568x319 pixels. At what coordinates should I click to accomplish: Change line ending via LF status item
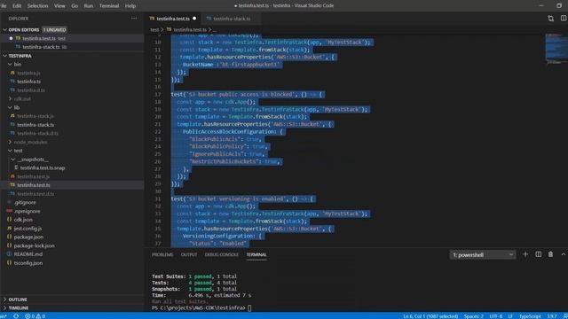click(x=510, y=316)
